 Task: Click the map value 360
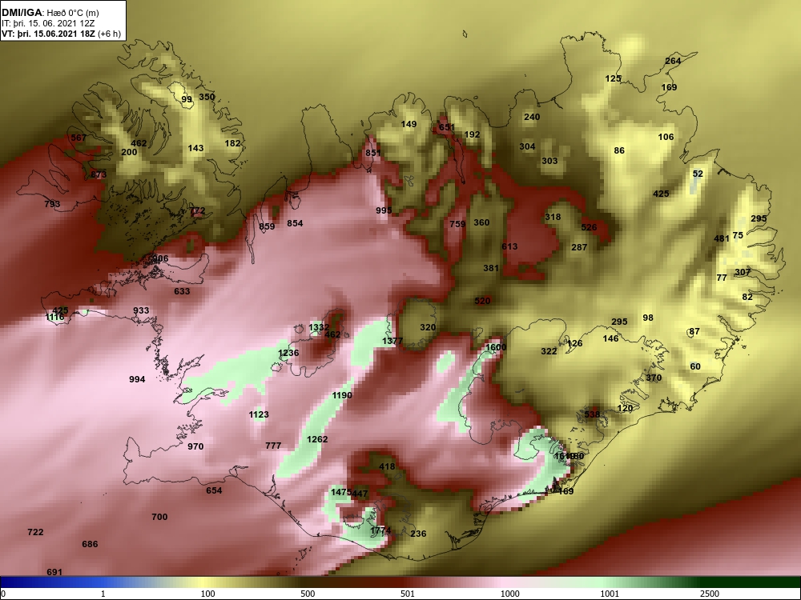point(481,222)
